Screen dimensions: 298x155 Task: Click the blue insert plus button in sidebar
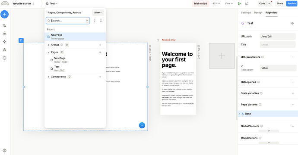[x=5, y=14]
